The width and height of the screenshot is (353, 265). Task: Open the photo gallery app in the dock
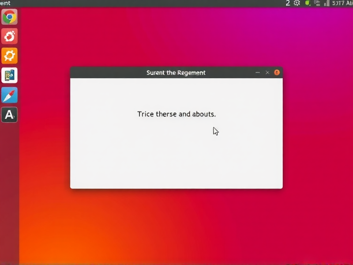(9, 76)
